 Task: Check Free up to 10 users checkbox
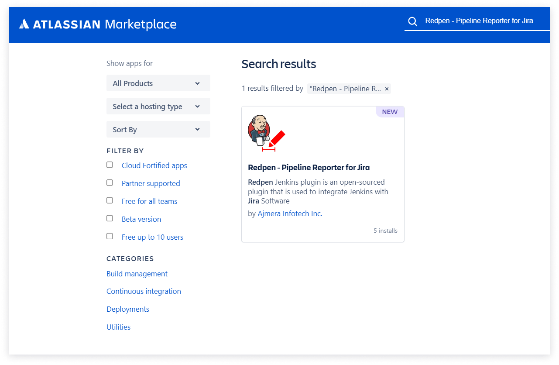[x=110, y=236]
